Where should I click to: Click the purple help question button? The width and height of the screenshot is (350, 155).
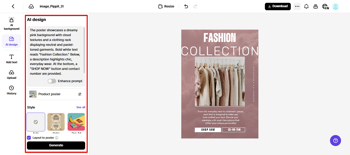335,140
